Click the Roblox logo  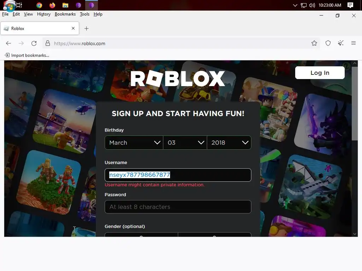click(x=177, y=79)
